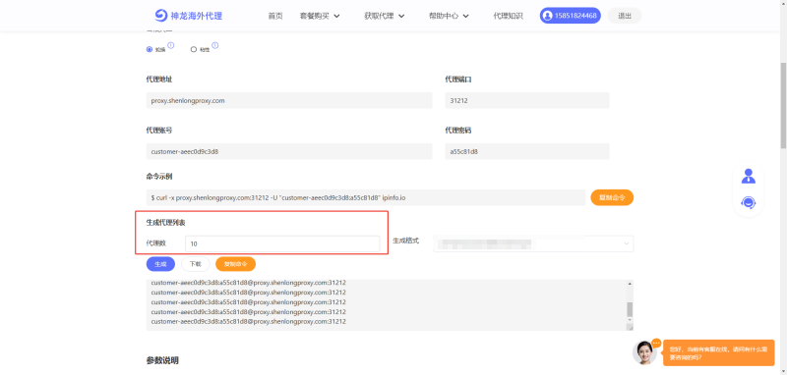This screenshot has width=787, height=375.
Task: Click the 代理端口 field 31212
Action: point(527,101)
